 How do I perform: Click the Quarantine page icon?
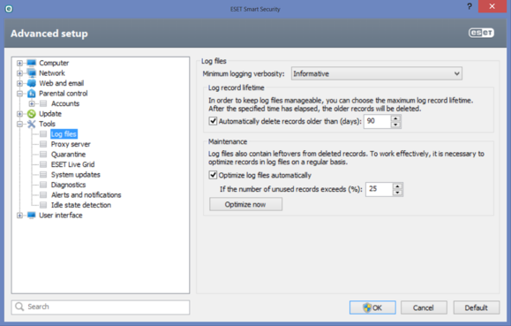click(x=43, y=154)
